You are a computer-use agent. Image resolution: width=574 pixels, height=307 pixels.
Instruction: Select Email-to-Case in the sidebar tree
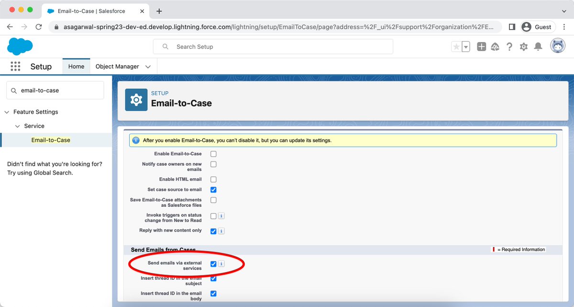(x=51, y=140)
